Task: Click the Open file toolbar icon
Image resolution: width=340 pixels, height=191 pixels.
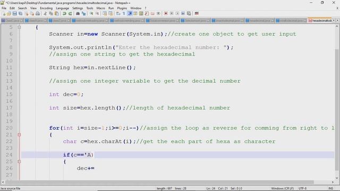Action: coord(9,14)
